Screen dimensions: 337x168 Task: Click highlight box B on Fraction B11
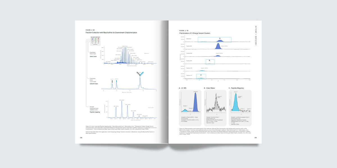210,62
